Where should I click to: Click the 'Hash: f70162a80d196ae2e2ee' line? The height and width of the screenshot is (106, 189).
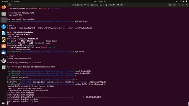pos(20,32)
